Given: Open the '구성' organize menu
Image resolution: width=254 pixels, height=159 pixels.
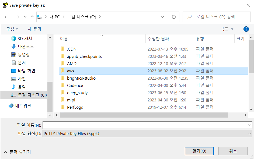Looking at the screenshot, I should tap(12, 29).
